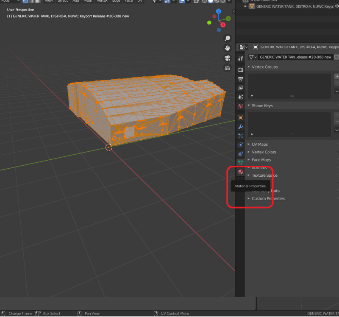Activate the pan view hand icon
This screenshot has height=317, width=339.
228,47
